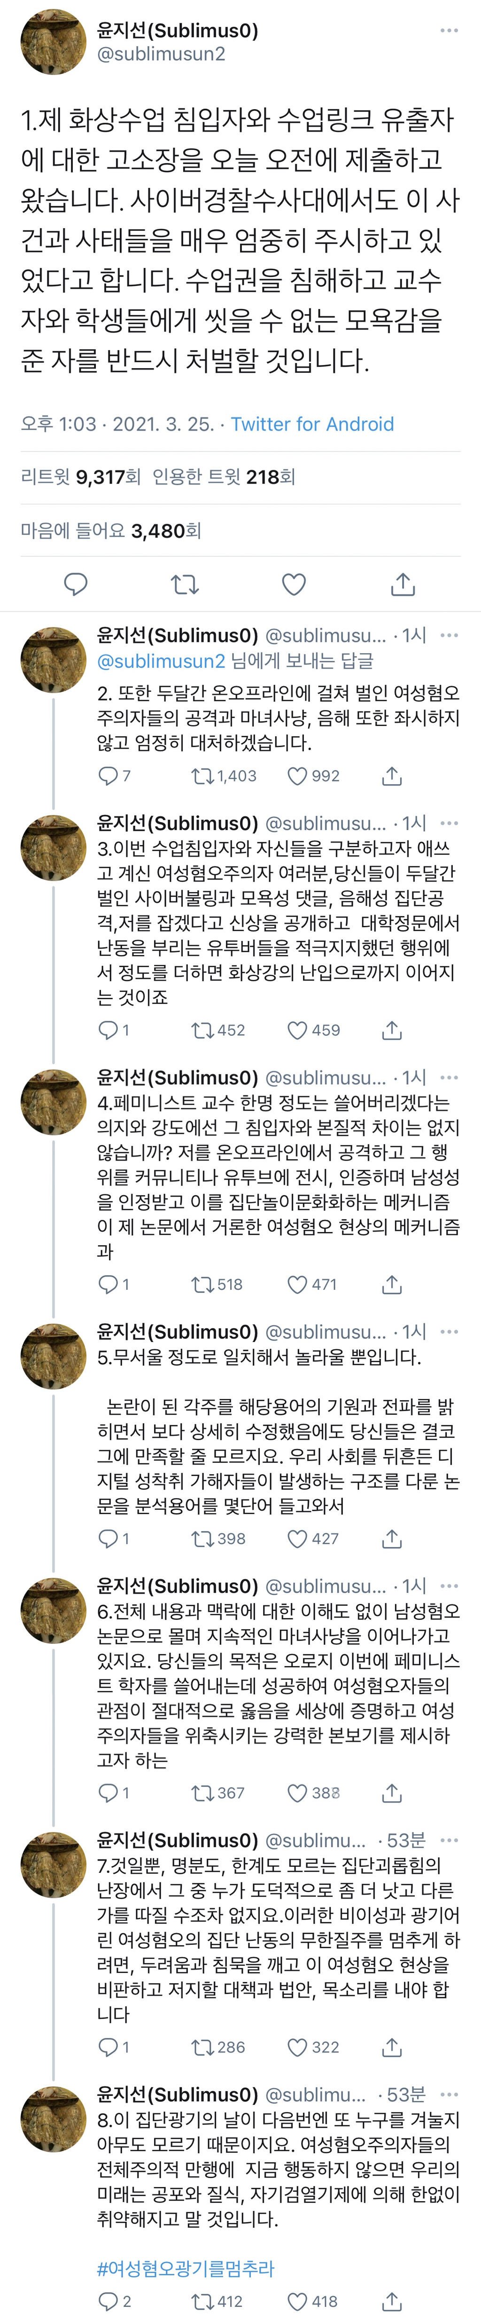The width and height of the screenshot is (481, 2321).
Task: Share reply 5 starting with 무서울 정도로
Action: coord(392,1538)
